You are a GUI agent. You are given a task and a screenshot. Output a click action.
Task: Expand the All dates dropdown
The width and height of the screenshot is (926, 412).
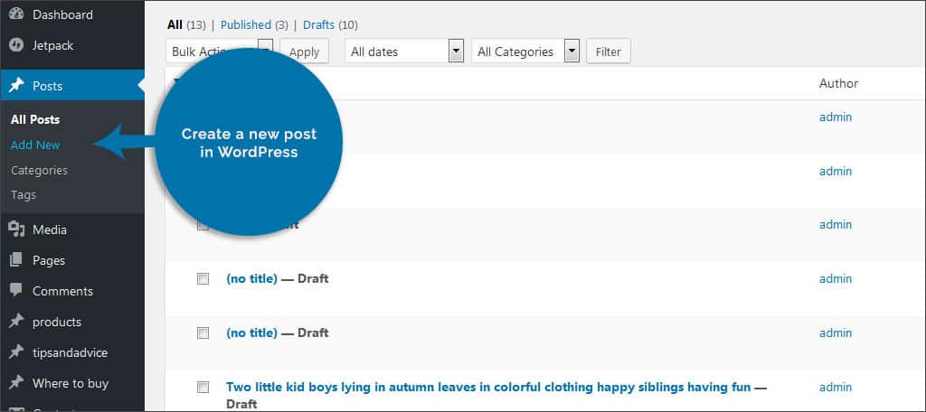404,51
